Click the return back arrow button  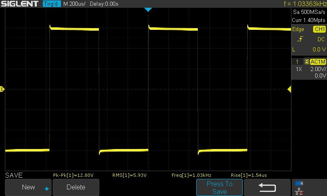point(267,187)
